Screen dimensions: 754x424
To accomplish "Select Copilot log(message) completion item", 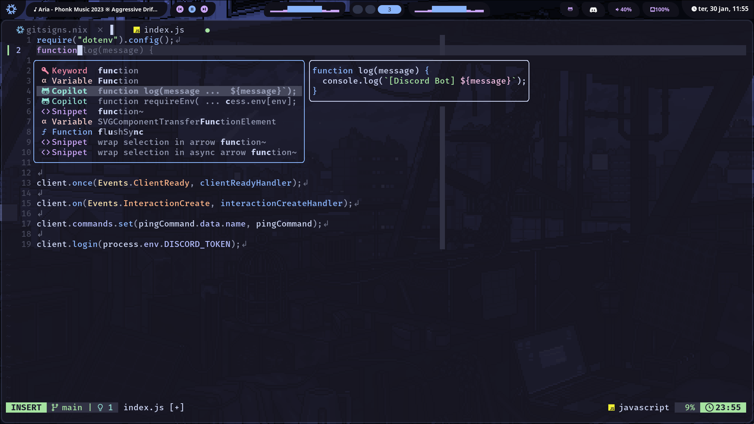I will [x=169, y=91].
